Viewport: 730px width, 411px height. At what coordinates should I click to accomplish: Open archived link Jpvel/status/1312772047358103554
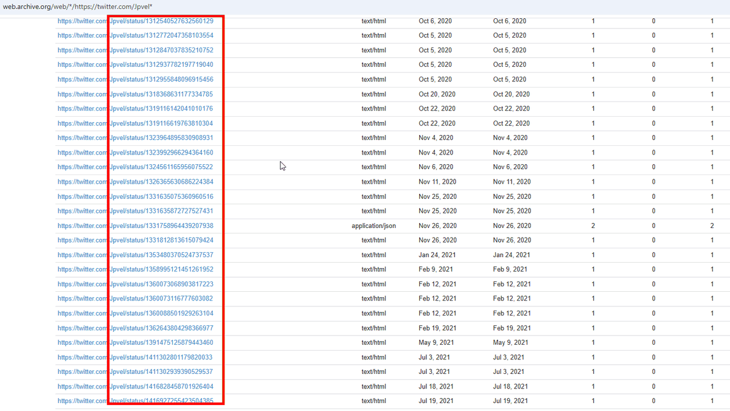point(136,35)
